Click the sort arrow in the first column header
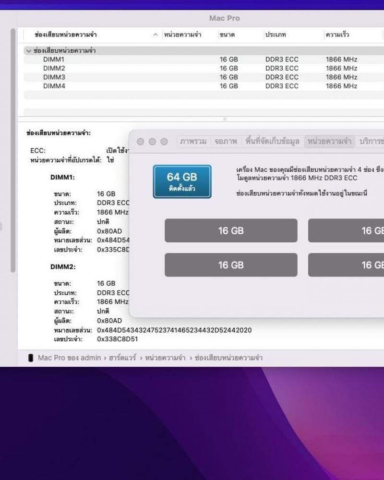Image resolution: width=384 pixels, height=480 pixels. point(155,35)
